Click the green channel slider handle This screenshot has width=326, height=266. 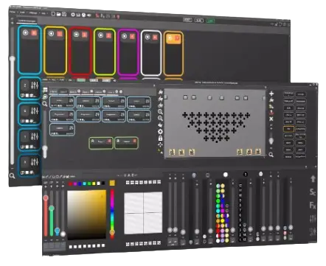point(52,209)
